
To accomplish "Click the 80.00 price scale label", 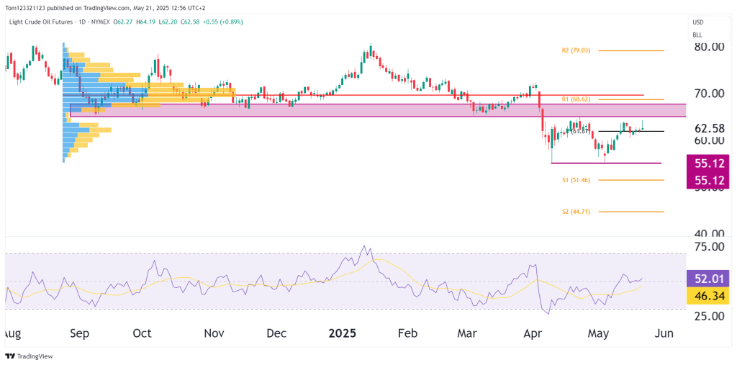I will point(708,47).
